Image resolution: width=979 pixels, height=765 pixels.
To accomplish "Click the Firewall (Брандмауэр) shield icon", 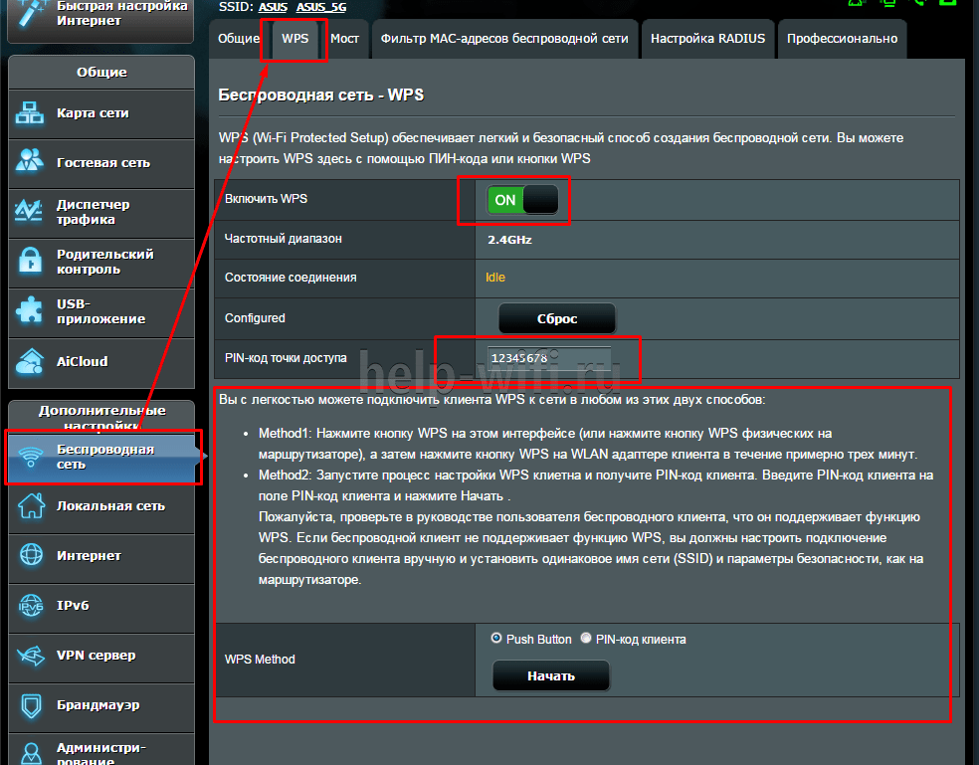I will (30, 704).
